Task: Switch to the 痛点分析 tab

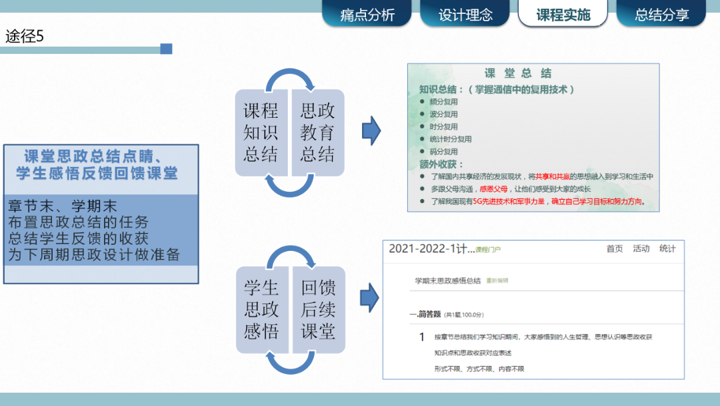Action: (367, 12)
